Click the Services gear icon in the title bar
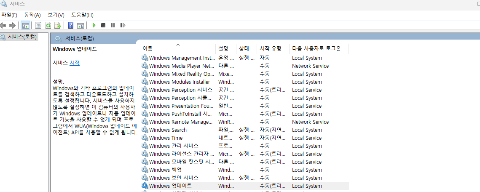This screenshot has height=192, width=480. point(4,4)
